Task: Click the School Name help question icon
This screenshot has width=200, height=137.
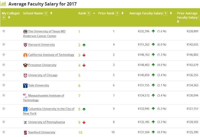Action: pos(46,13)
